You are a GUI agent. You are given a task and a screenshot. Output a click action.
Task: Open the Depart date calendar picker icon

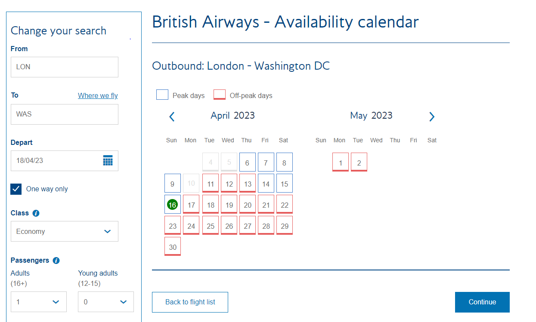(x=108, y=161)
